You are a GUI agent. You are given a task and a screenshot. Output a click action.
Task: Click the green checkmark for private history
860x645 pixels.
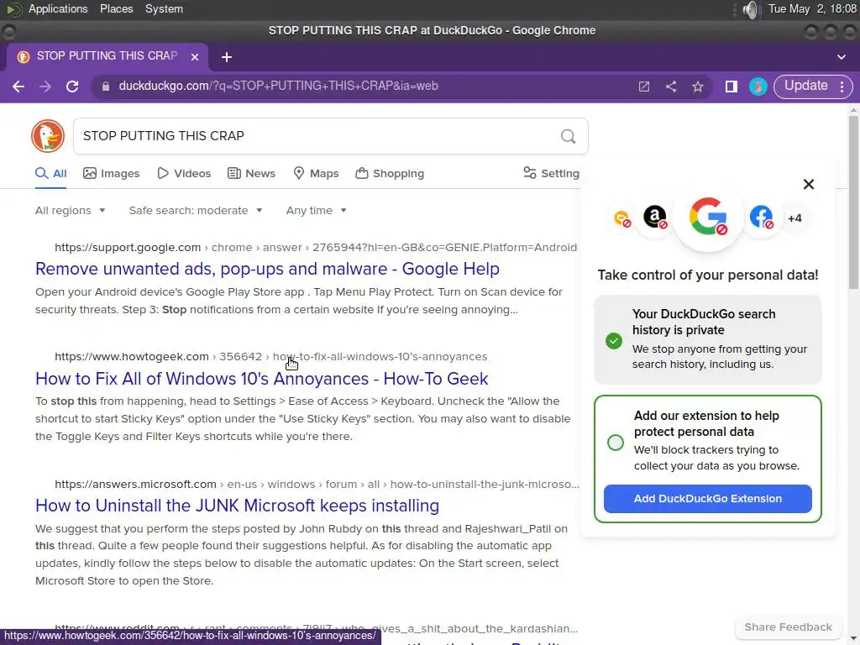(x=614, y=341)
